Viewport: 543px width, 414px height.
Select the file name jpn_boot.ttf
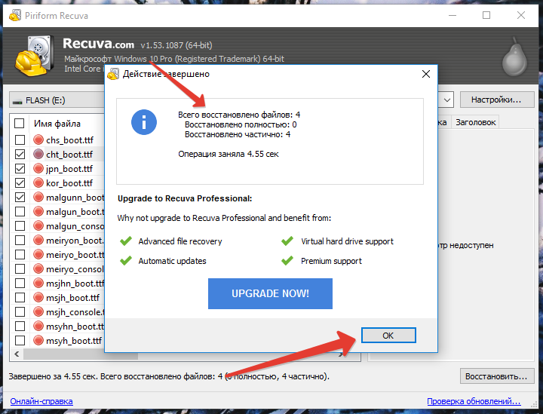pos(69,169)
